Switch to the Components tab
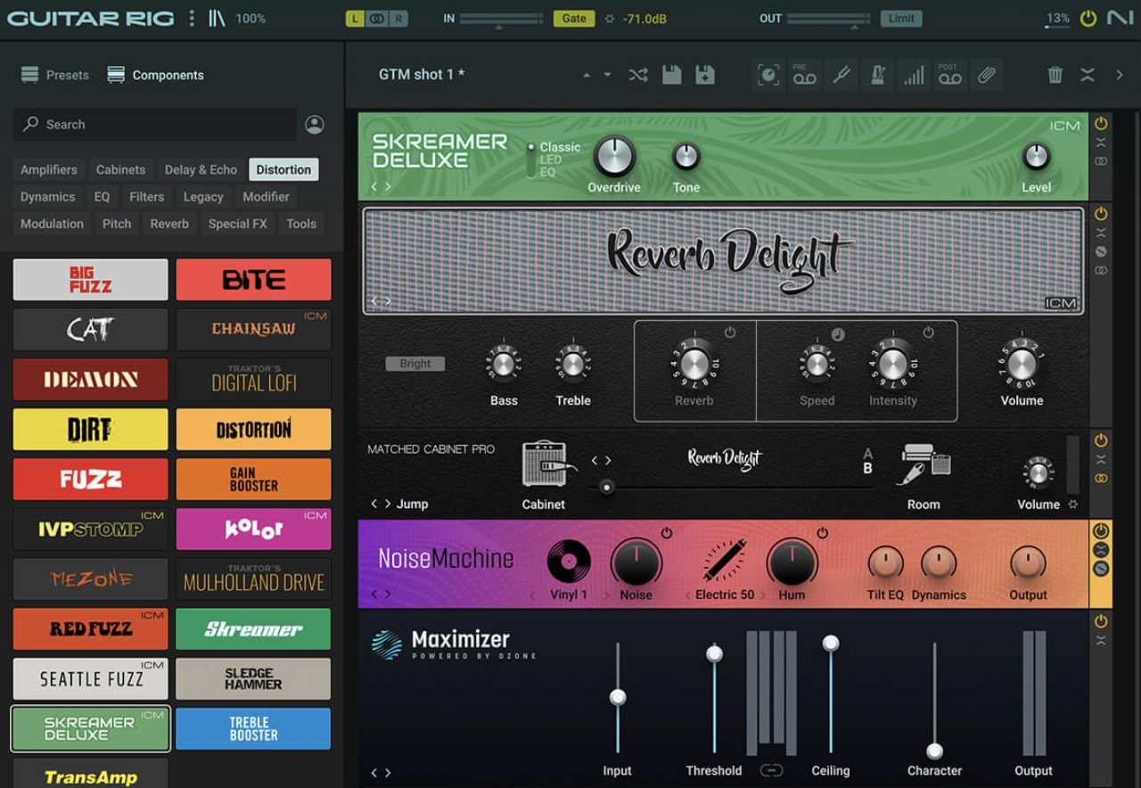This screenshot has height=788, width=1141. point(155,75)
